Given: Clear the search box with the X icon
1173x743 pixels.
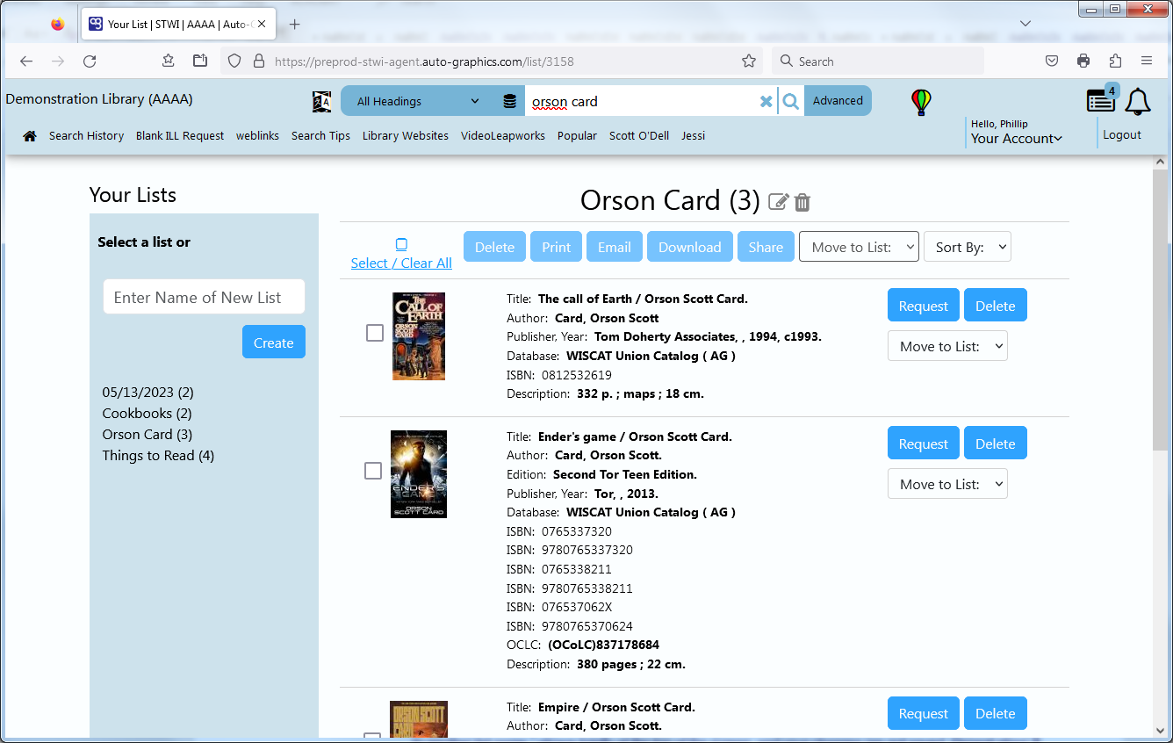Looking at the screenshot, I should [x=766, y=102].
